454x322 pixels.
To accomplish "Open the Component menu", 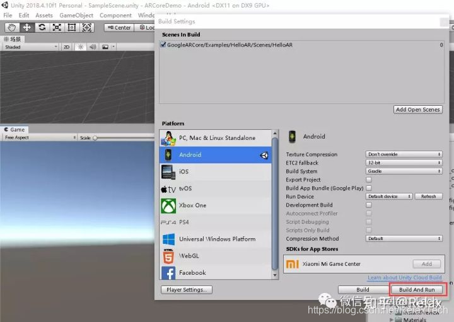I will pos(115,15).
